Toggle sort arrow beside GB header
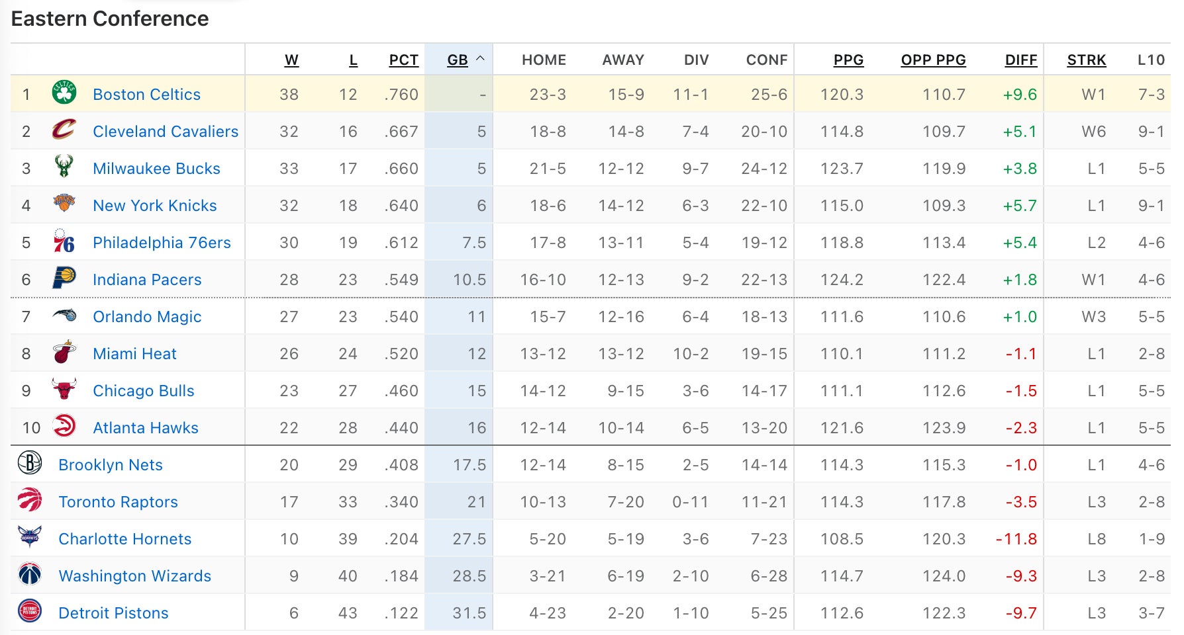This screenshot has height=635, width=1184. (481, 59)
